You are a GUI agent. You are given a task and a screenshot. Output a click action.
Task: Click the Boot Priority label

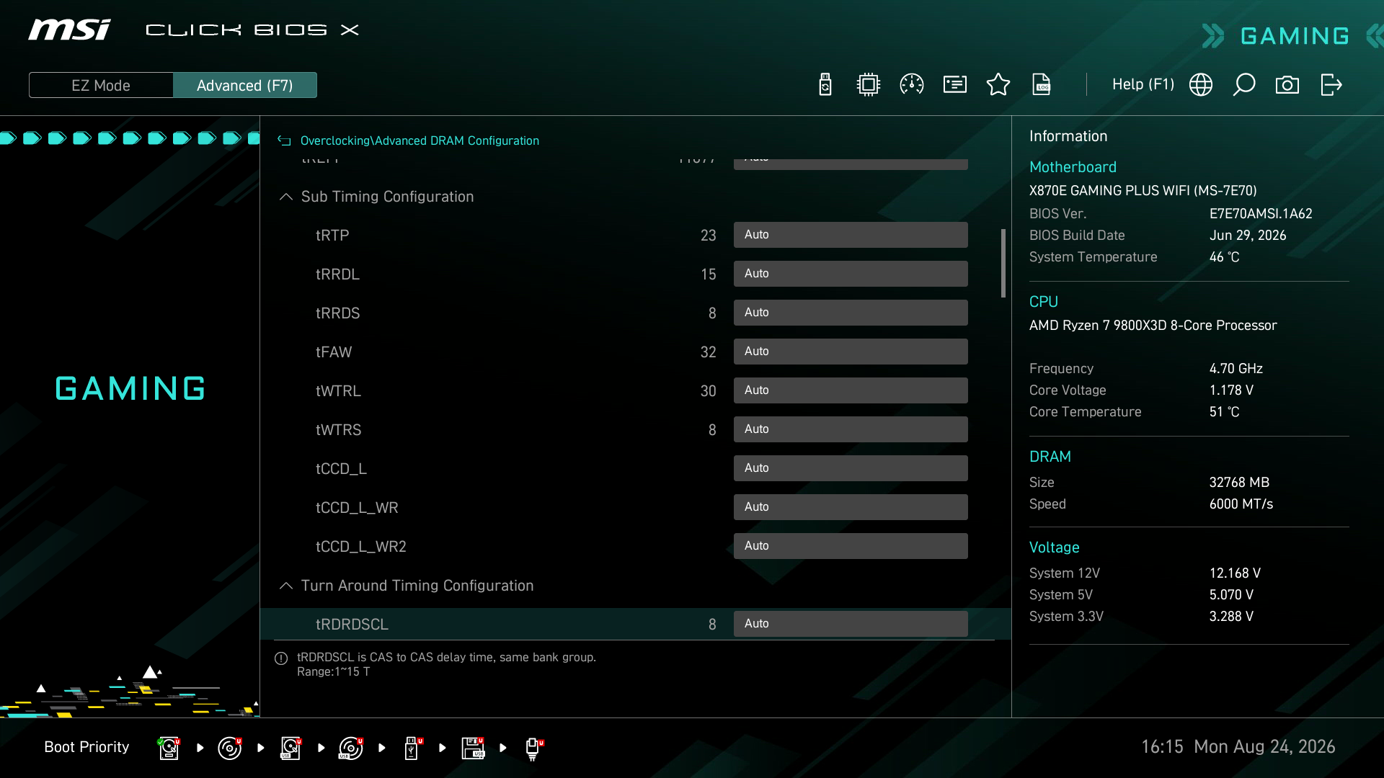[86, 747]
